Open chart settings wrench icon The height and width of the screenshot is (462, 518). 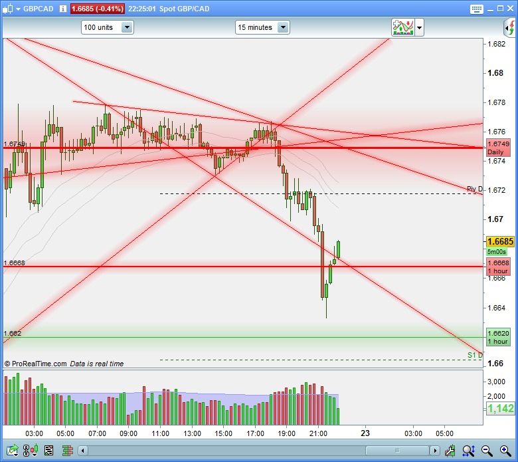(x=450, y=451)
